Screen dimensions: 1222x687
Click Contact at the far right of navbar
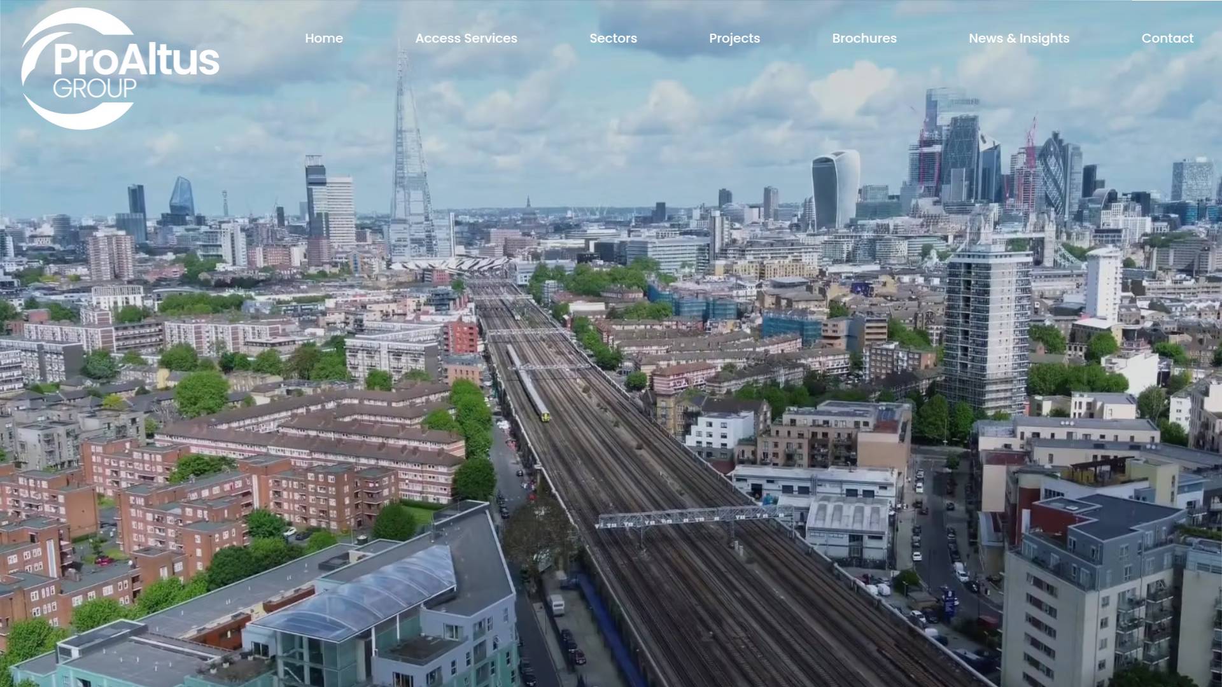tap(1167, 38)
